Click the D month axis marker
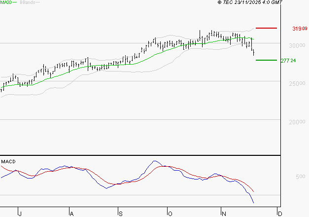Viewport: 309px width, 217px height. pos(280,214)
